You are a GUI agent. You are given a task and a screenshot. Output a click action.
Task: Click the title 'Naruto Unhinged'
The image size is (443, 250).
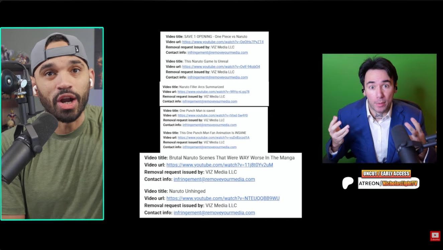pos(187,191)
